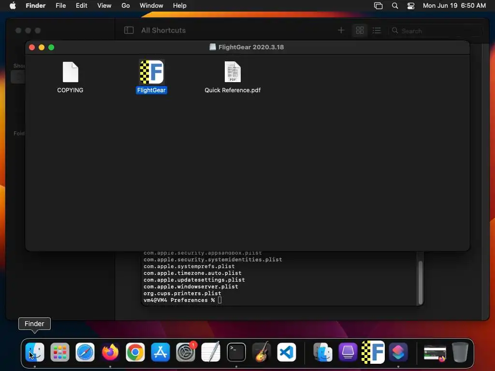The width and height of the screenshot is (495, 371).
Task: Close the FlightGear 2020.3.18 window
Action: (x=32, y=47)
